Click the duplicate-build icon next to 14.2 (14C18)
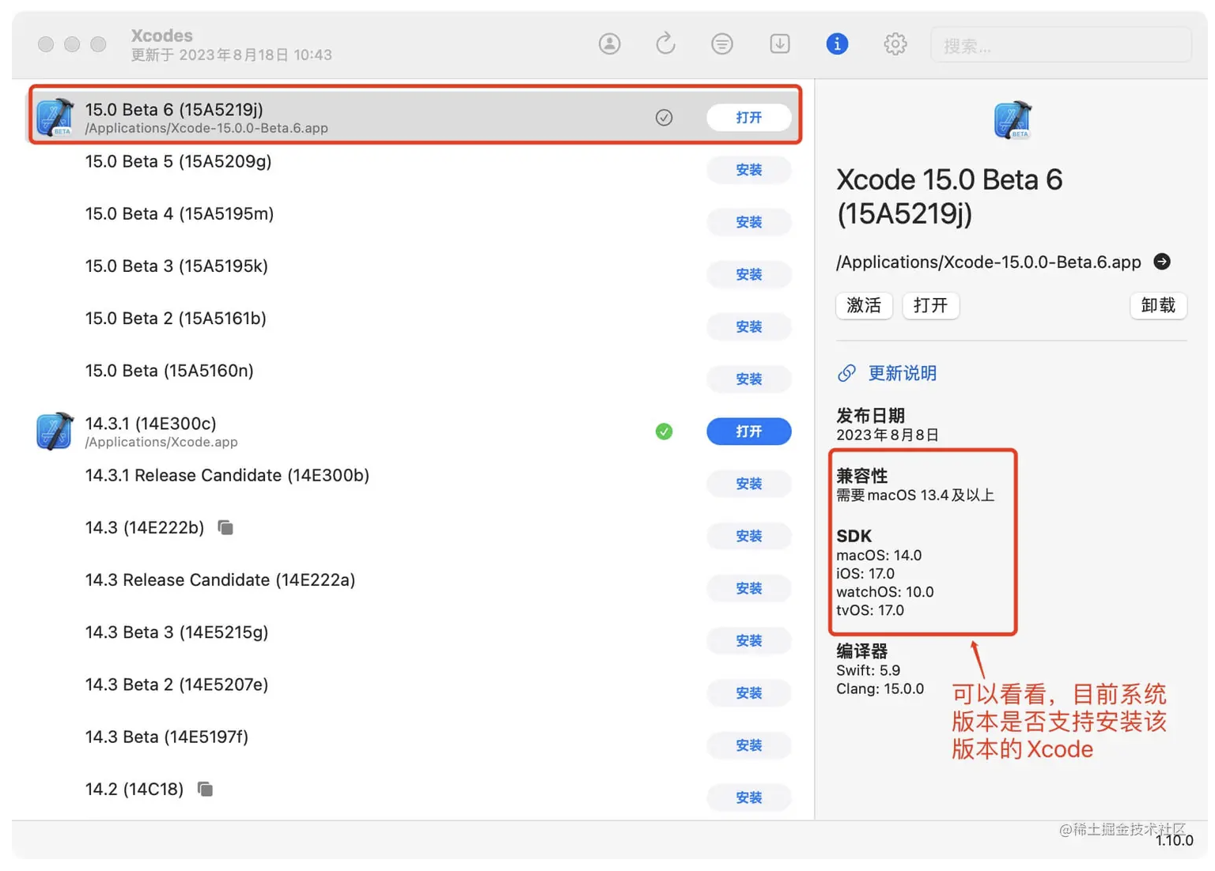The height and width of the screenshot is (871, 1215). [205, 789]
